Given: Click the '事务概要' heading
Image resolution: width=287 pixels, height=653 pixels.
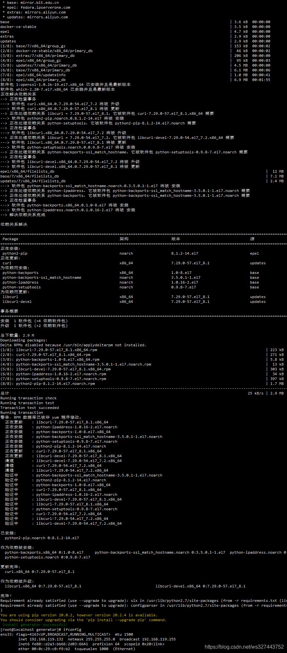Looking at the screenshot, I should (x=9, y=311).
